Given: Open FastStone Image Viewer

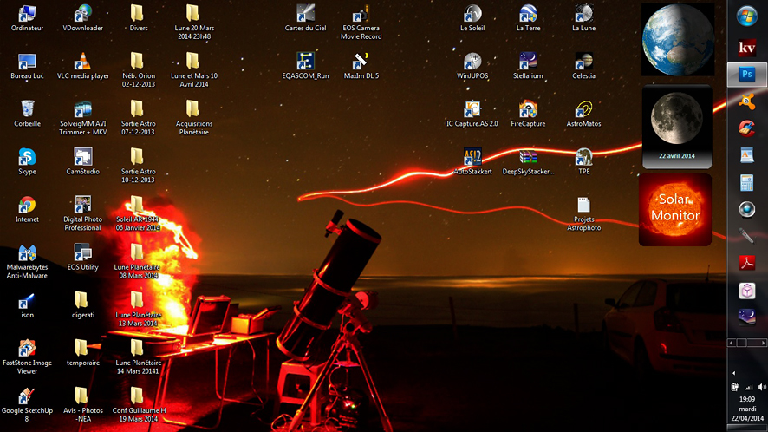Looking at the screenshot, I should (x=27, y=357).
